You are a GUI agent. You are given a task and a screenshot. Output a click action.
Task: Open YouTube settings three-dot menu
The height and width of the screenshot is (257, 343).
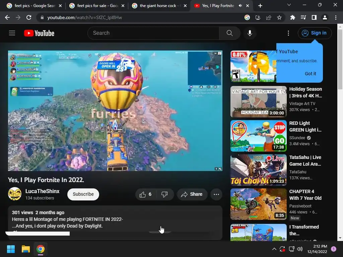click(x=288, y=33)
